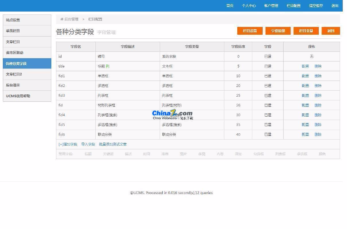Click 后台管理 in the breadcrumb
The width and height of the screenshot is (347, 229).
pyautogui.click(x=71, y=19)
